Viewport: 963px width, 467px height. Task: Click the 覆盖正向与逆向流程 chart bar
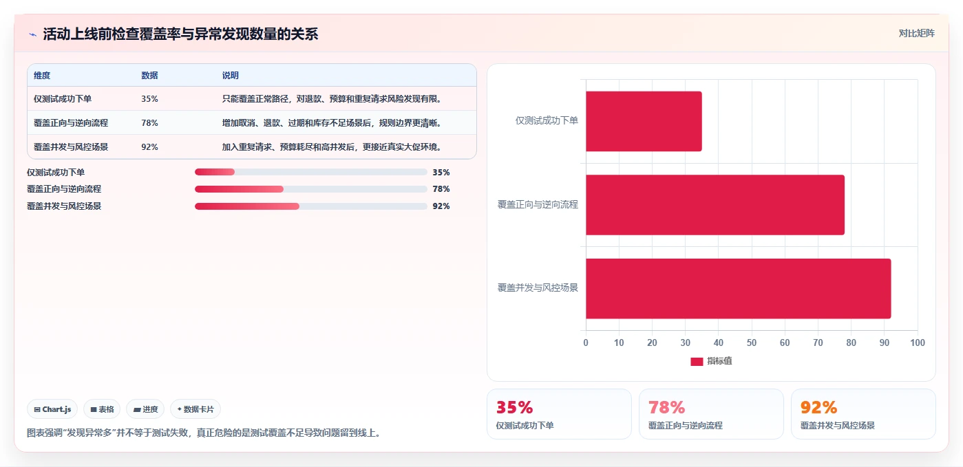715,205
